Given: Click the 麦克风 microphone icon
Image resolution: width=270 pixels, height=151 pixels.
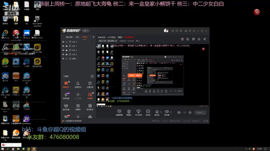Looking at the screenshot, I should click(x=157, y=112).
